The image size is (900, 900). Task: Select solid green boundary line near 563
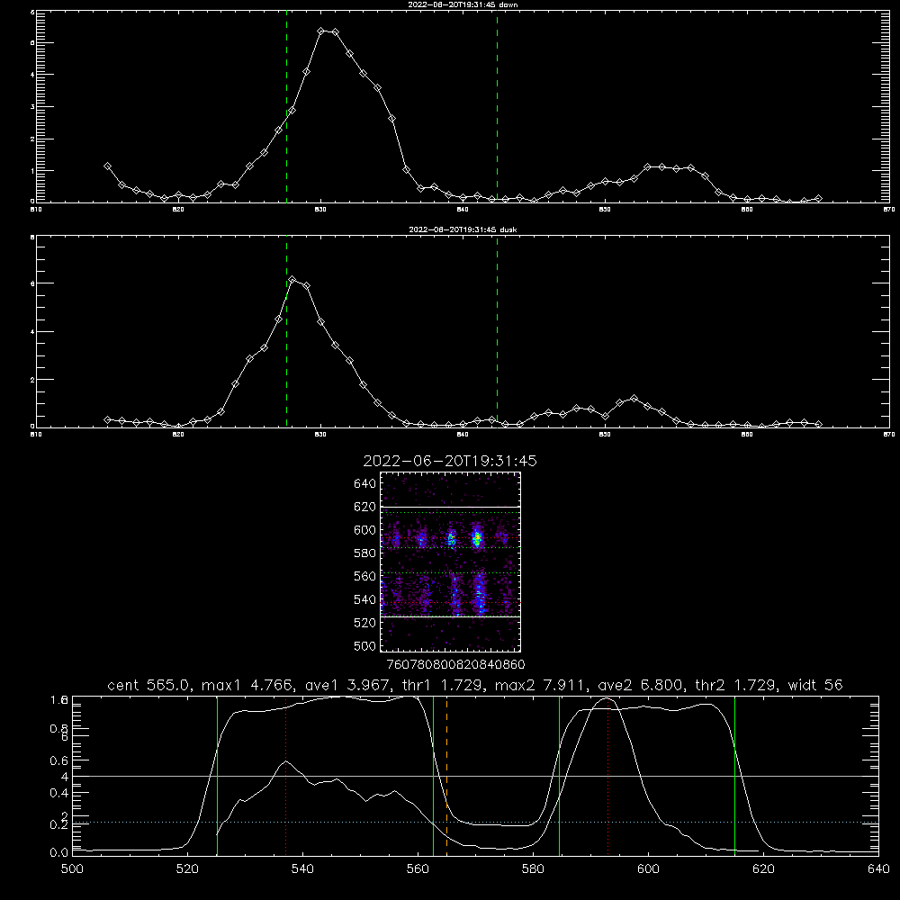(x=434, y=775)
